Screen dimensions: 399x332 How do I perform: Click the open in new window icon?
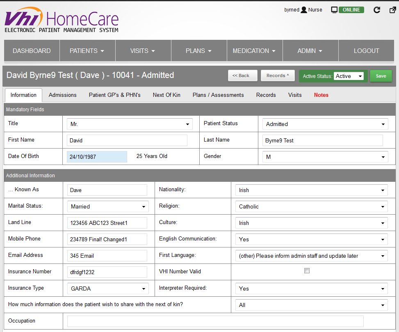(392, 10)
